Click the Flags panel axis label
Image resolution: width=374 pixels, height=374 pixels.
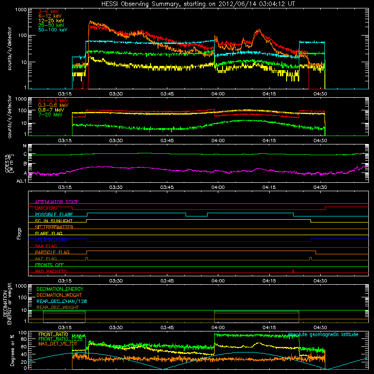(19, 233)
